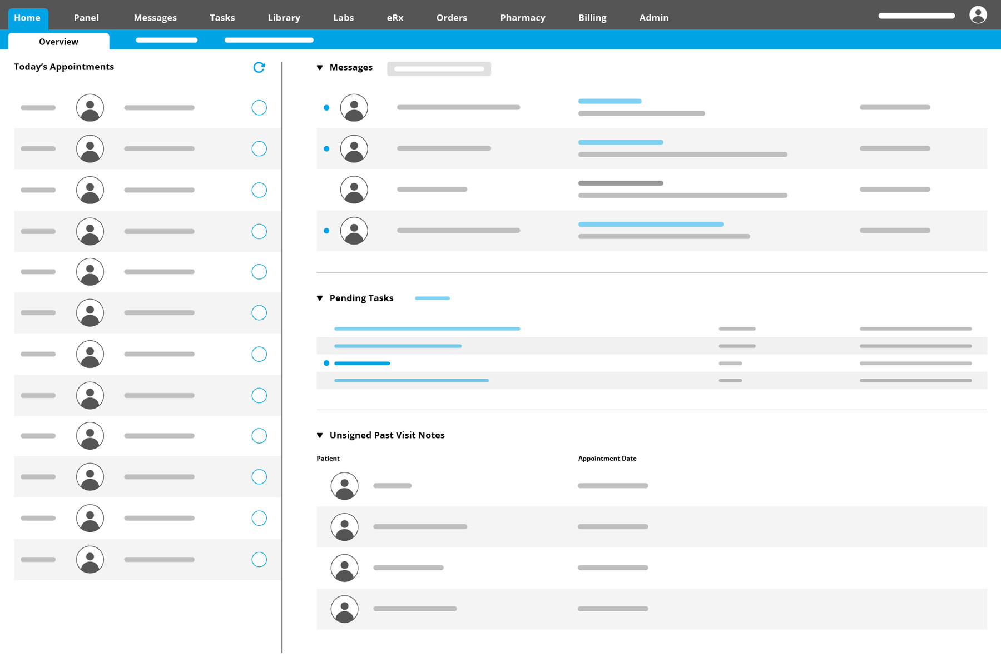Click the Messages filter field
Image resolution: width=1001 pixels, height=667 pixels.
click(439, 69)
